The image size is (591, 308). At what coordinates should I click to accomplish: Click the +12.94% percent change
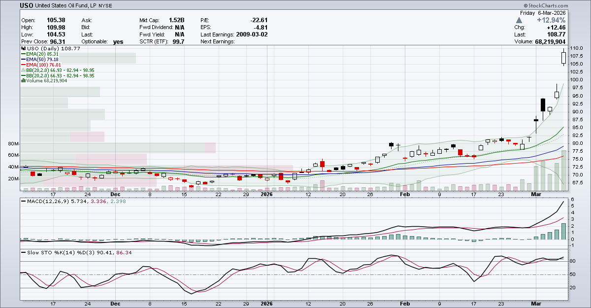(x=552, y=20)
